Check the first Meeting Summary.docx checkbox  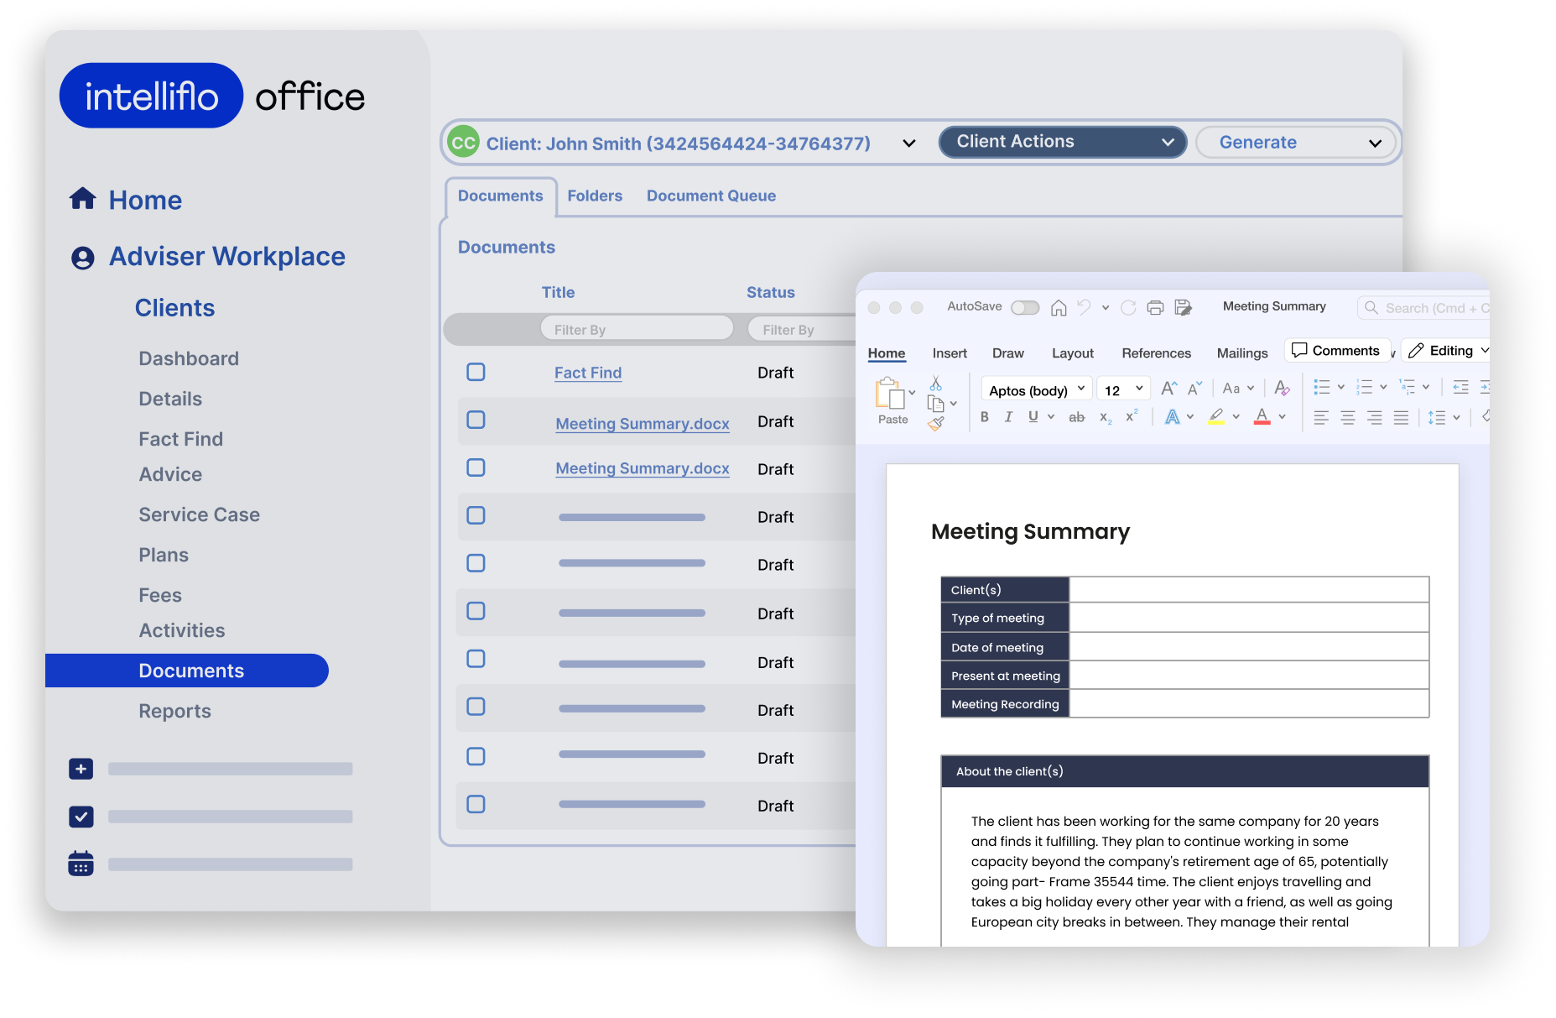pos(476,420)
